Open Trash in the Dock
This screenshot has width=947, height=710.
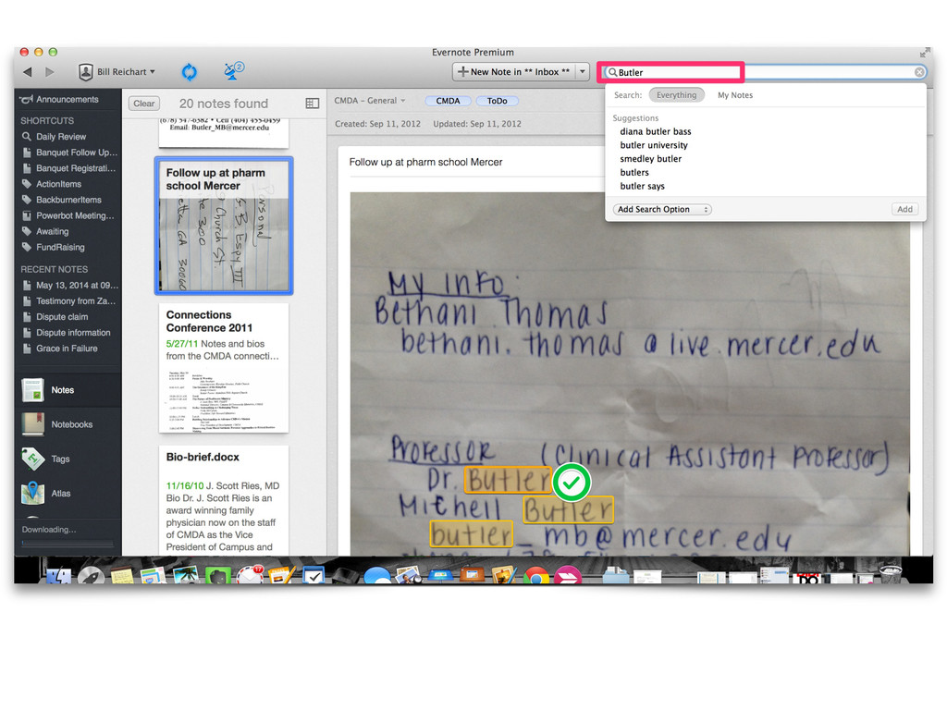point(891,575)
